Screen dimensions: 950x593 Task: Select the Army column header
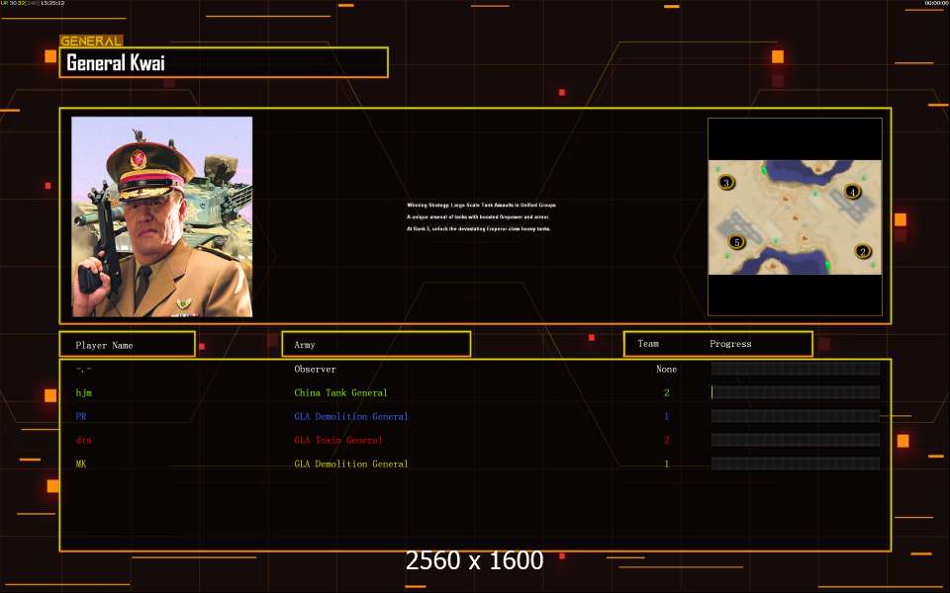tap(376, 345)
